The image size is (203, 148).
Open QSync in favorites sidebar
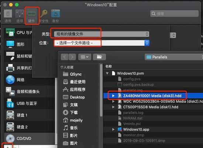click(72, 74)
